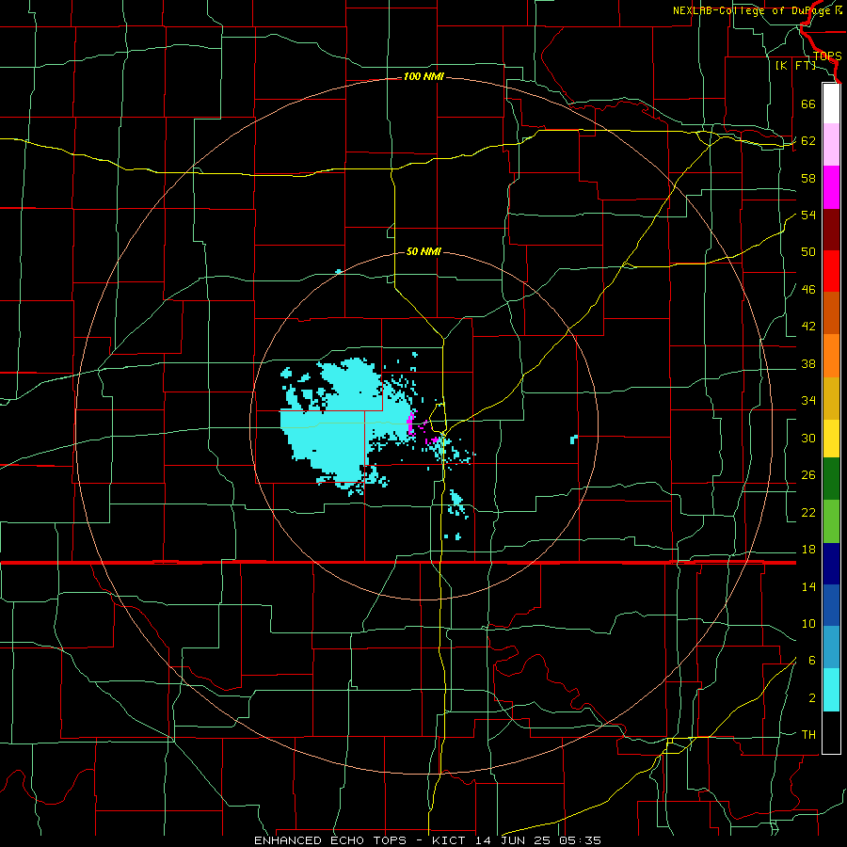Image resolution: width=847 pixels, height=847 pixels.
Task: Select the dark green 26 kft legend swatch
Action: pyautogui.click(x=831, y=479)
